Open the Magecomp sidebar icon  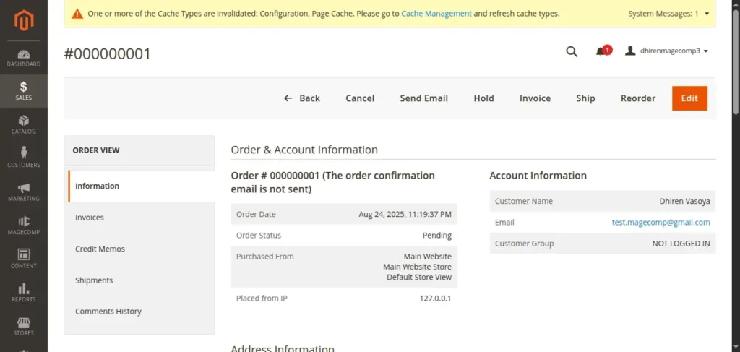click(x=24, y=224)
